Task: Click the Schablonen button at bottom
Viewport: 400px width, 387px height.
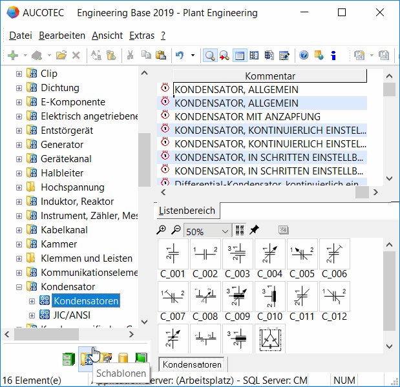Action: pyautogui.click(x=86, y=357)
